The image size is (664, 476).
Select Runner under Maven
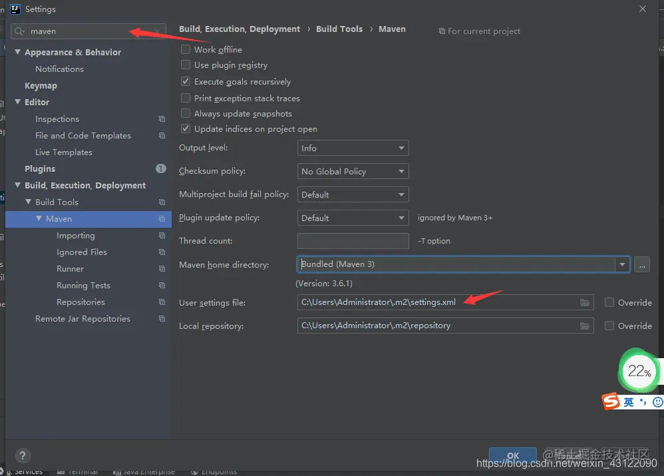[x=71, y=269]
